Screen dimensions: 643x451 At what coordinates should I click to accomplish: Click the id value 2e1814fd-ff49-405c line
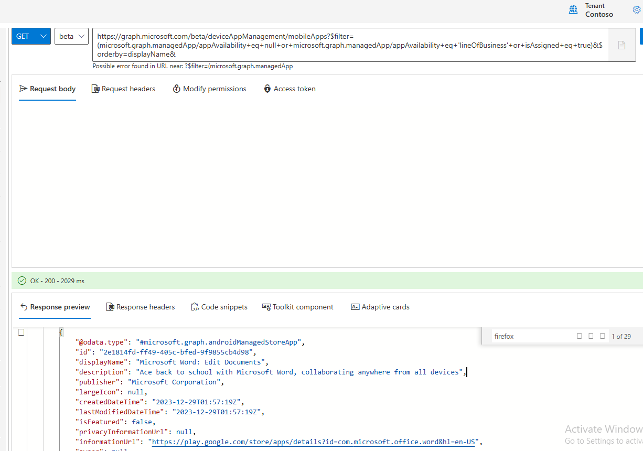pyautogui.click(x=166, y=352)
